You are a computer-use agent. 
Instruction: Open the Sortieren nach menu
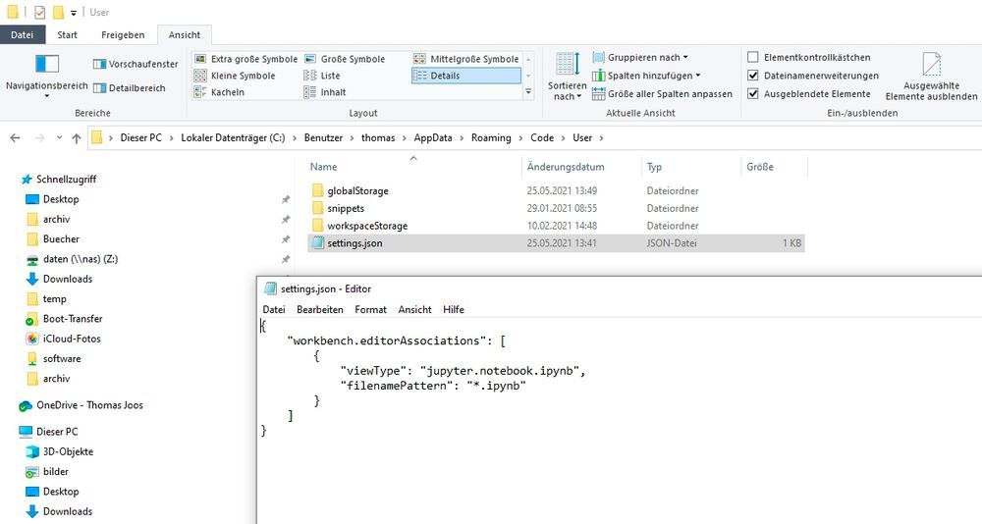pos(568,76)
